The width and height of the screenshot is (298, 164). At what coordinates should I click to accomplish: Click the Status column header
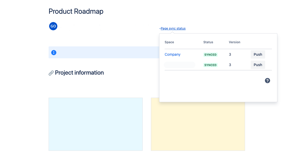pyautogui.click(x=208, y=42)
